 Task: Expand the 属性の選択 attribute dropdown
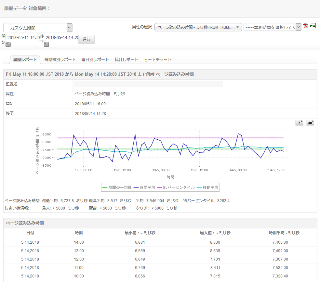click(198, 27)
